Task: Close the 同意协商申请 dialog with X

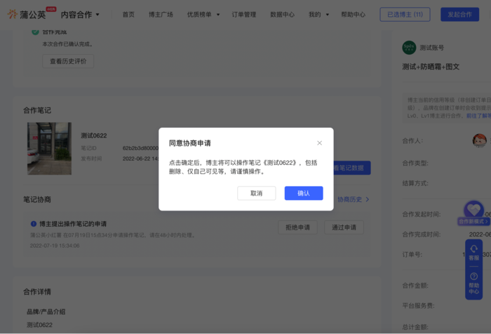Action: [319, 143]
